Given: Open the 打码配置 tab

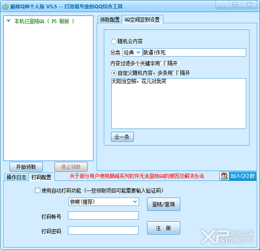Looking at the screenshot, I should 42,177.
